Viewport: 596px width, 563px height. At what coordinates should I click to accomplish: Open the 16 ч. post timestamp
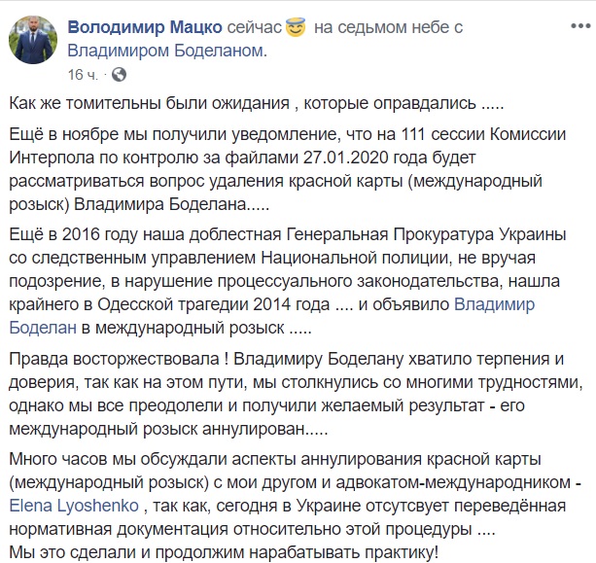tap(83, 75)
